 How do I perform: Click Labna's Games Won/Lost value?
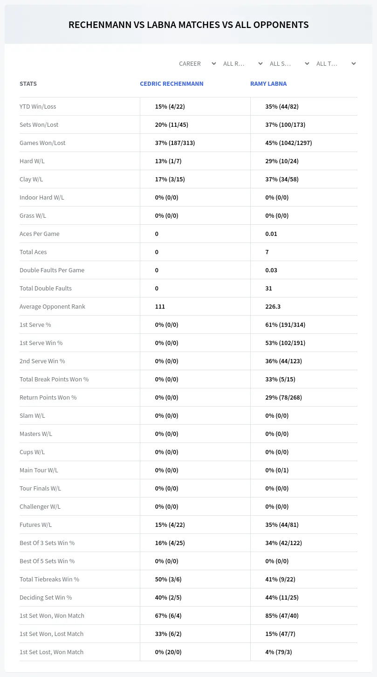pyautogui.click(x=288, y=143)
